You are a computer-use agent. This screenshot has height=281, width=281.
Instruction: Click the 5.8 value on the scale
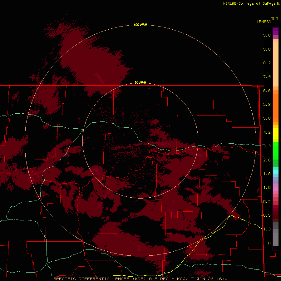coord(267,105)
